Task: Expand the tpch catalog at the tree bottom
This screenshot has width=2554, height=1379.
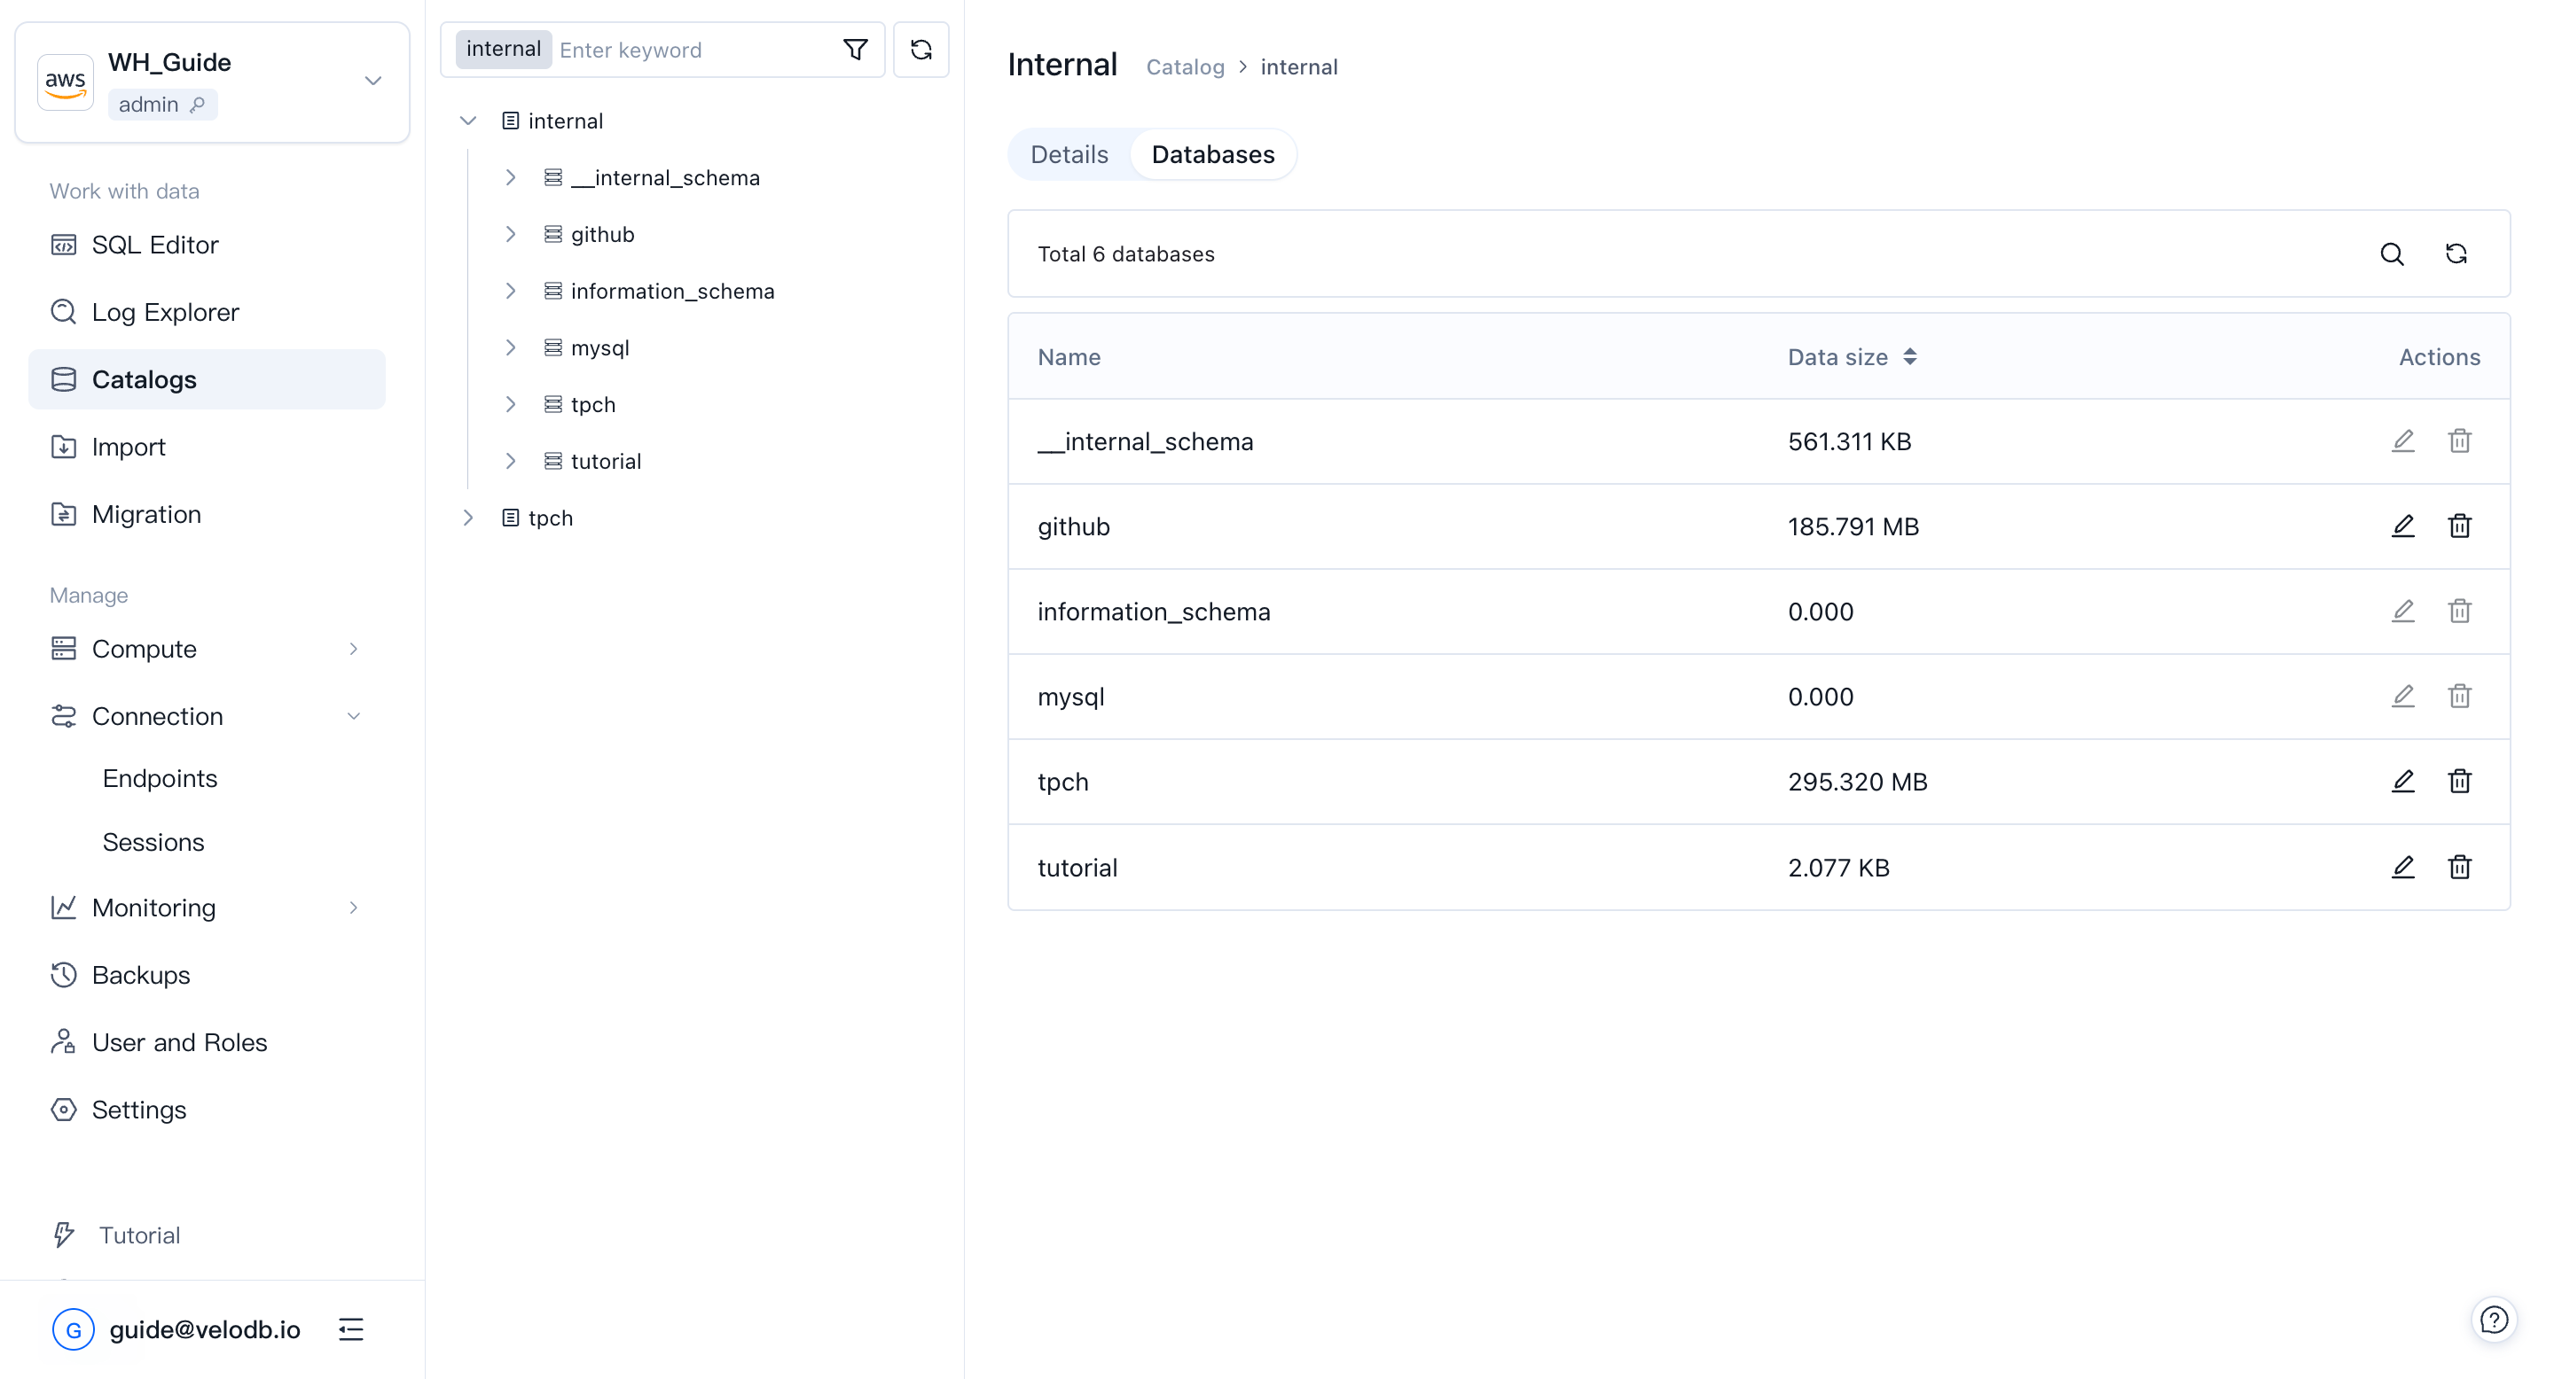Action: (x=467, y=518)
